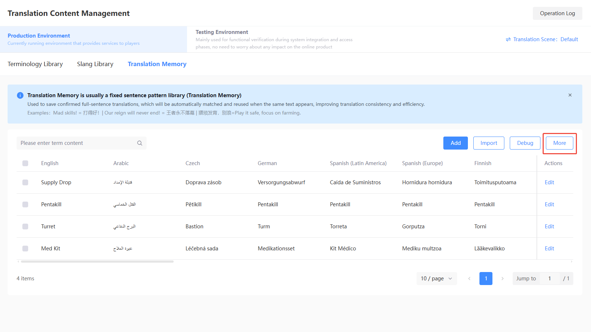Dismiss the Translation Memory info banner
Screen dimensions: 591x332
(570, 95)
